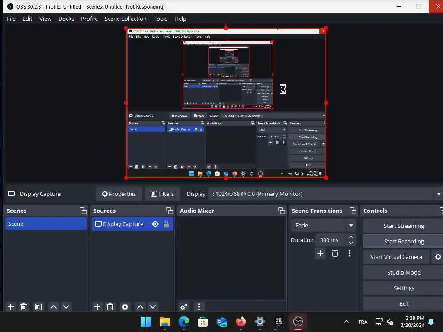Open the Edit menu
This screenshot has height=332, width=443.
(x=27, y=19)
